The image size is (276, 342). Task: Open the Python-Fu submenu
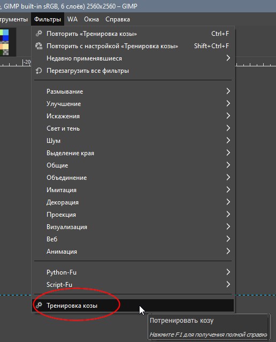pyautogui.click(x=133, y=272)
